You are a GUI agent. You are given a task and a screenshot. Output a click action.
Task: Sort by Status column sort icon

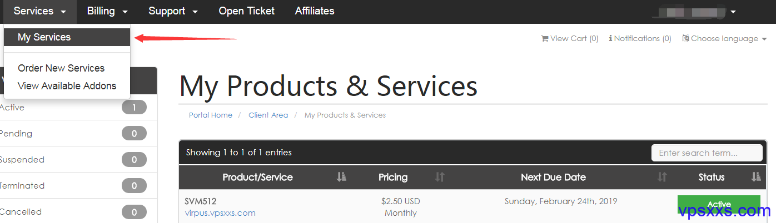[x=755, y=177]
